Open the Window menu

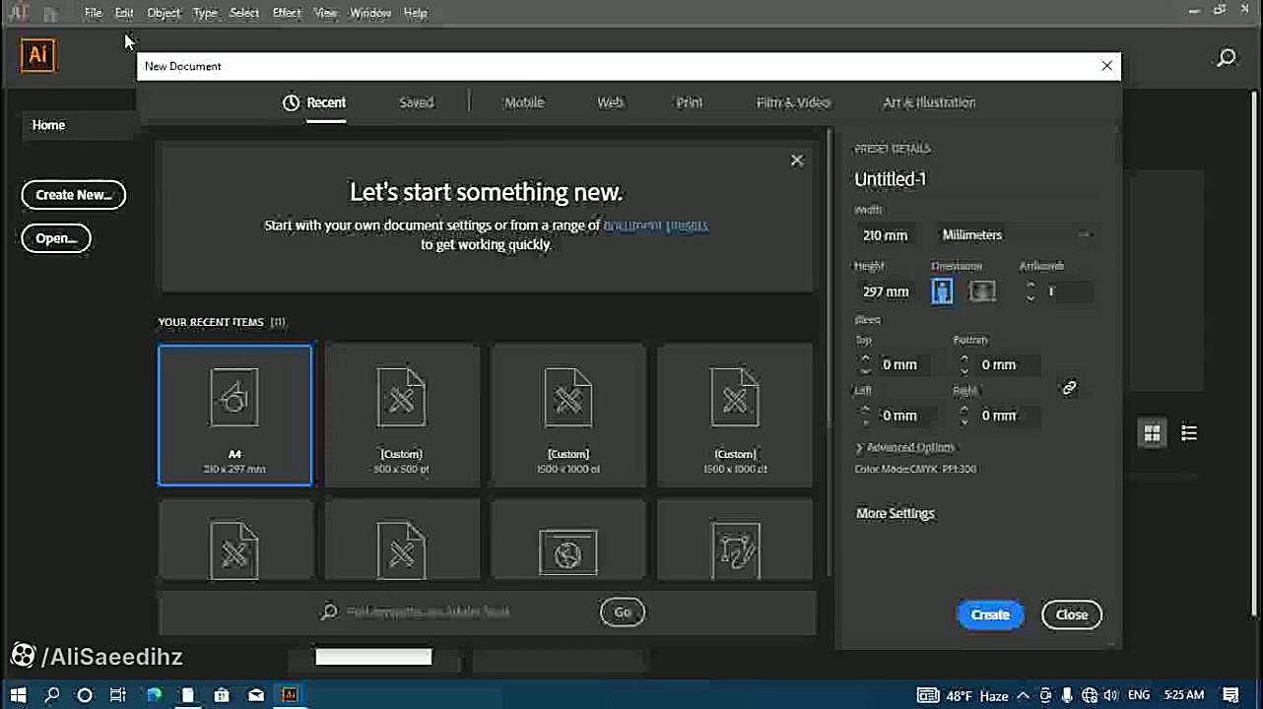click(x=370, y=13)
